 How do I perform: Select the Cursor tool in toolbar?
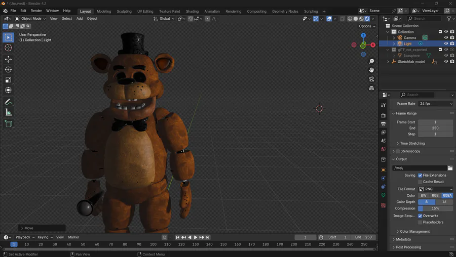click(x=8, y=48)
